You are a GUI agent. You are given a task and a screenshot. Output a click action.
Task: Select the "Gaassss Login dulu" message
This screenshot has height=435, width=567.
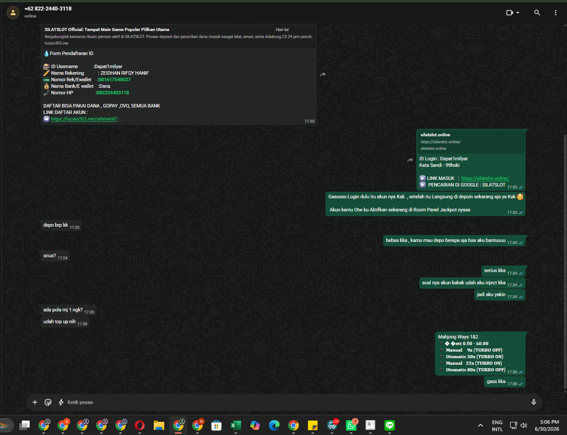coord(425,204)
